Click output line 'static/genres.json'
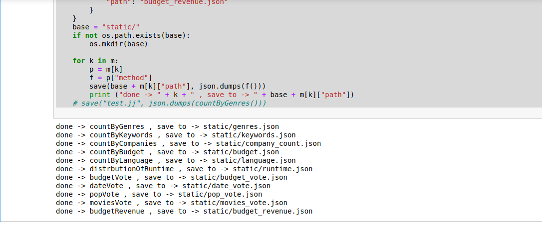Viewport: 542px width, 225px height. click(x=167, y=126)
